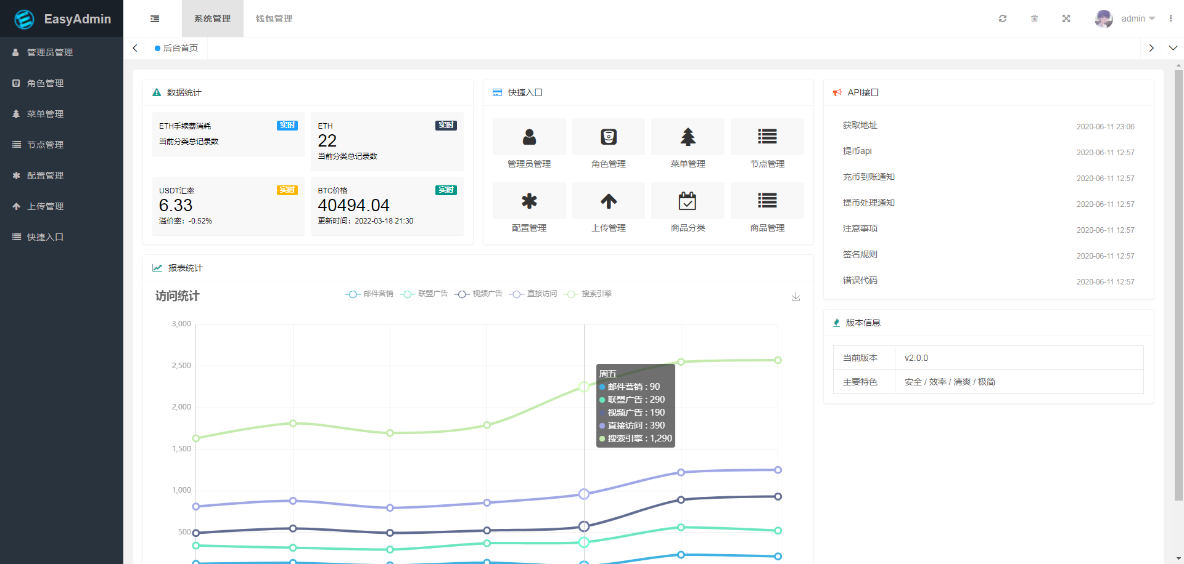Open the 获取地址 API entry
Screen dimensions: 1184x564
[860, 126]
